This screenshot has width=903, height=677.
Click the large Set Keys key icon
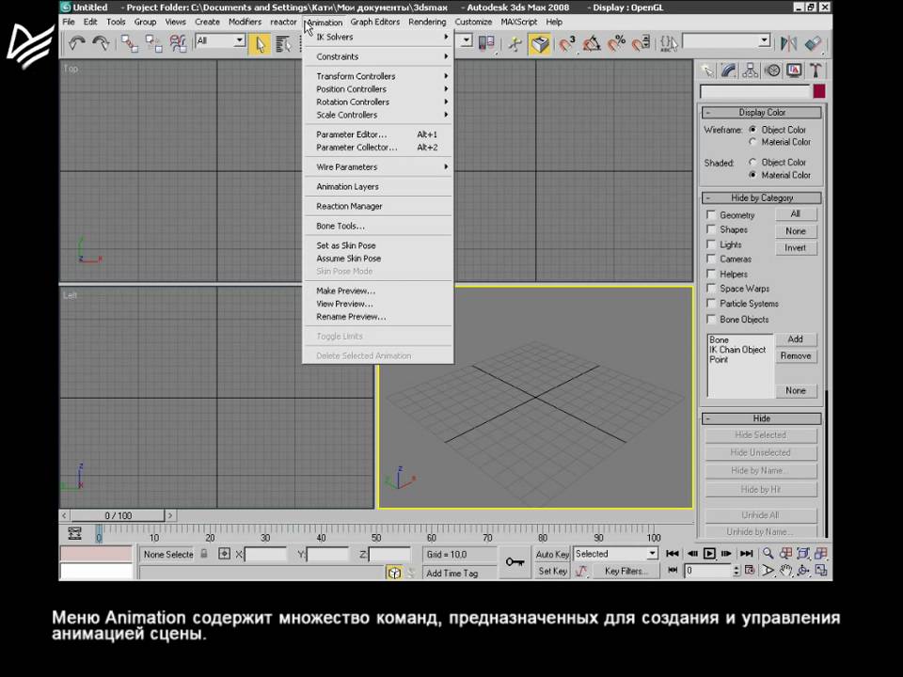pyautogui.click(x=515, y=562)
